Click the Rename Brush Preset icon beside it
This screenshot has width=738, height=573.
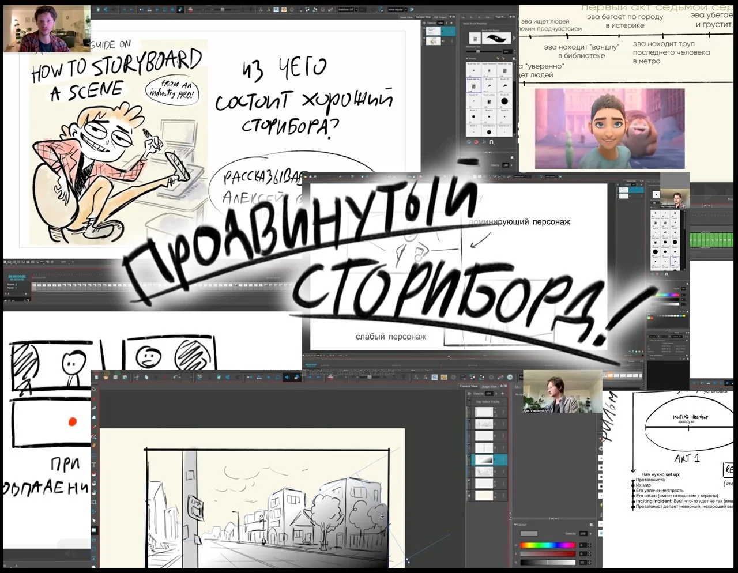pyautogui.click(x=503, y=58)
